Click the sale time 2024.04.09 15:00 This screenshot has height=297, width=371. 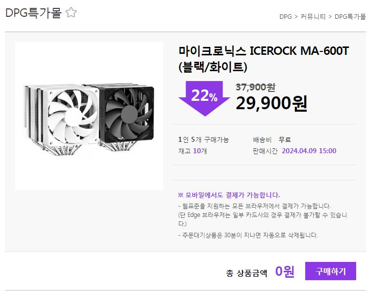pyautogui.click(x=309, y=151)
